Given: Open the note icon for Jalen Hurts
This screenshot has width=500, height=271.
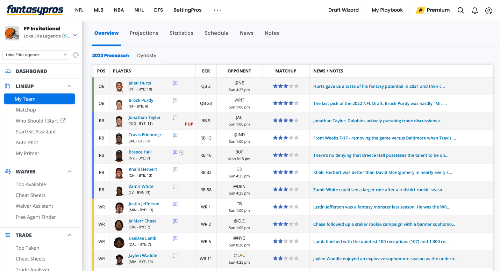Looking at the screenshot, I should 175,83.
